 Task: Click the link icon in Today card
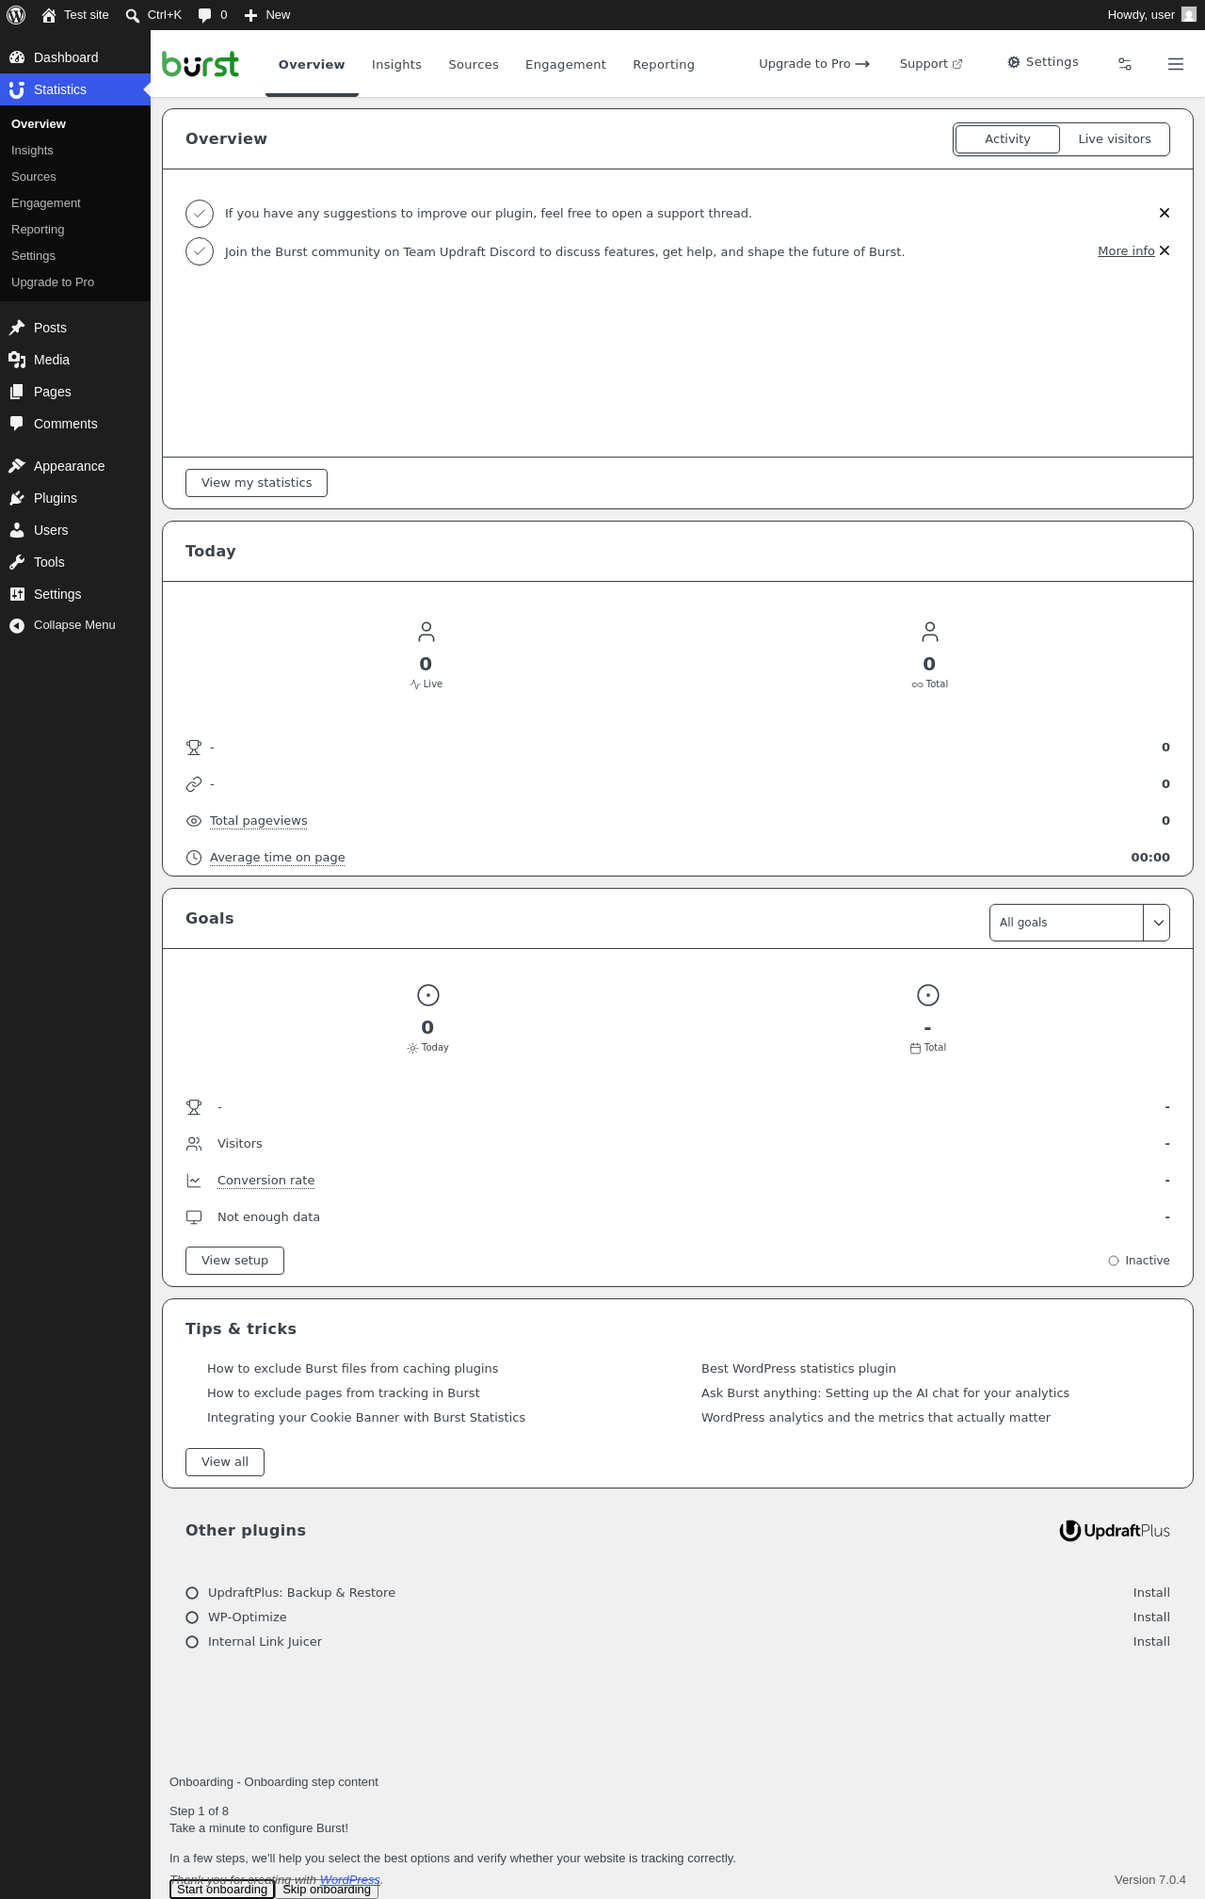(194, 784)
